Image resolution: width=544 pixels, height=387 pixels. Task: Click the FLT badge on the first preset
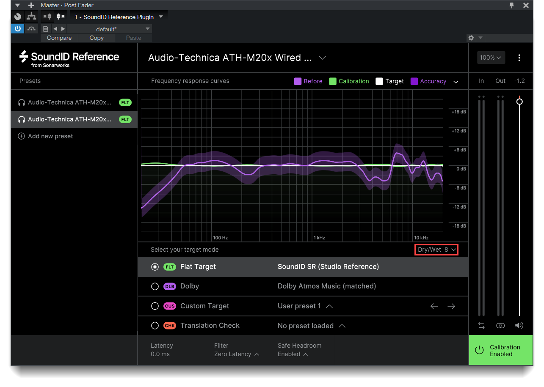[125, 102]
